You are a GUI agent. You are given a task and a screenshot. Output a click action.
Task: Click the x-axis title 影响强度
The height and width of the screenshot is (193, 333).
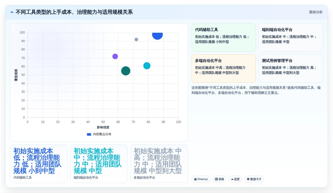[x=103, y=127]
